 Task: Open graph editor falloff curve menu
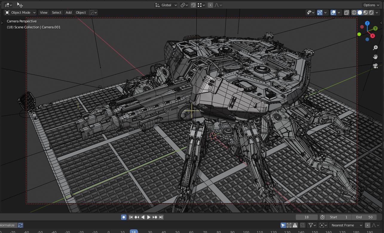pos(375,225)
